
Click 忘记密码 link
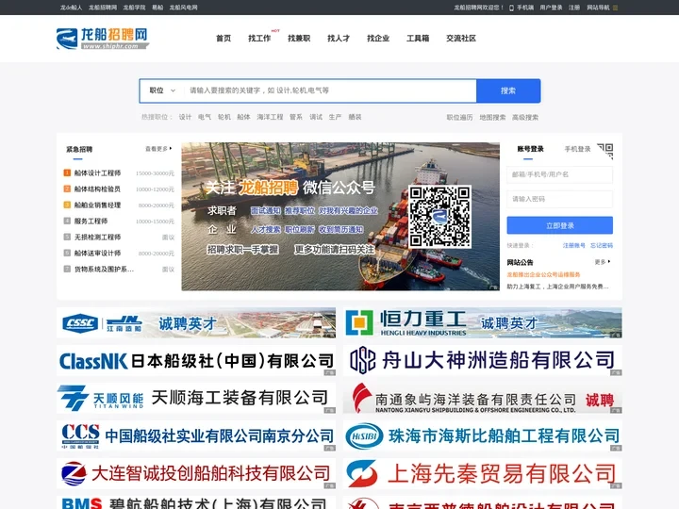pyautogui.click(x=602, y=245)
